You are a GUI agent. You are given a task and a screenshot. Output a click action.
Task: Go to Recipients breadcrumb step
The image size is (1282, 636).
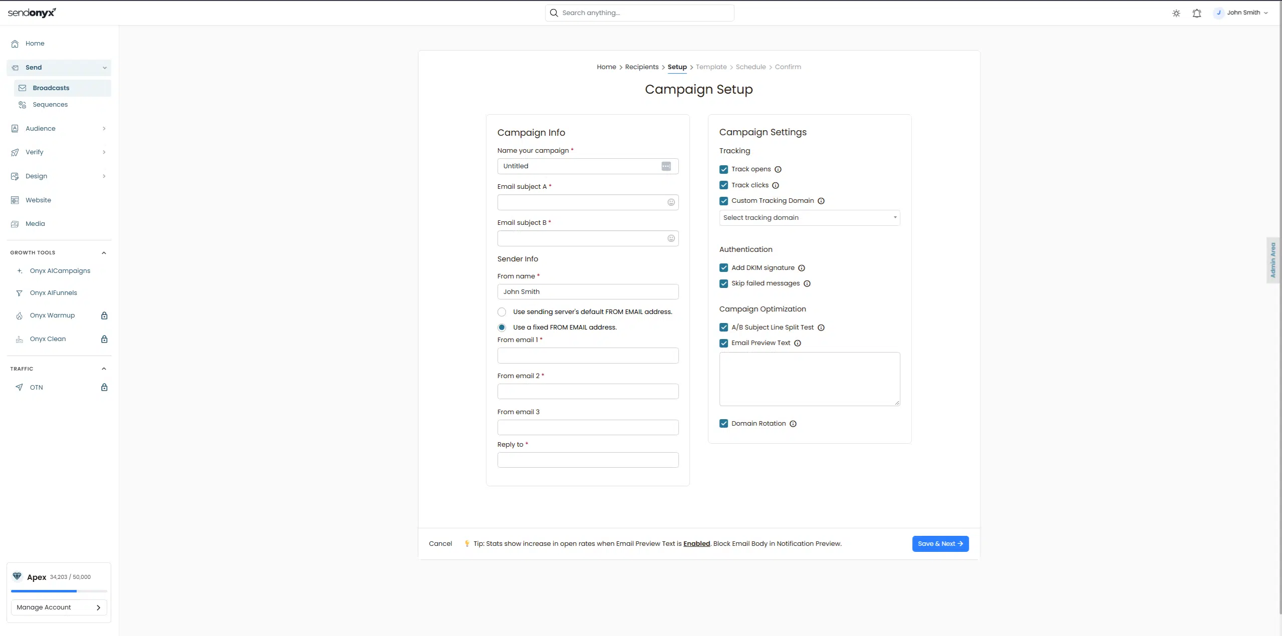641,67
